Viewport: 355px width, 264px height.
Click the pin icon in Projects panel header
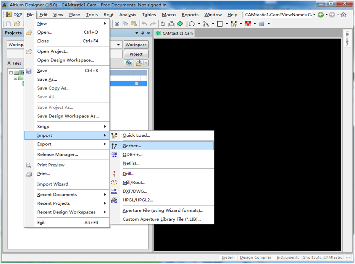[143, 33]
